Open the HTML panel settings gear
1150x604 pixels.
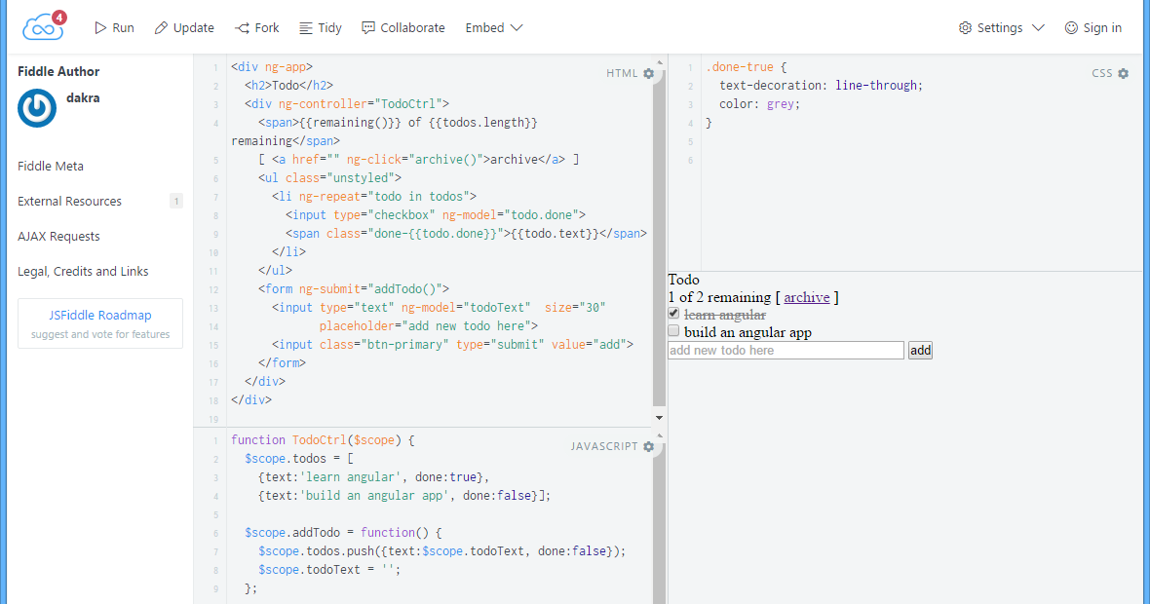coord(648,73)
